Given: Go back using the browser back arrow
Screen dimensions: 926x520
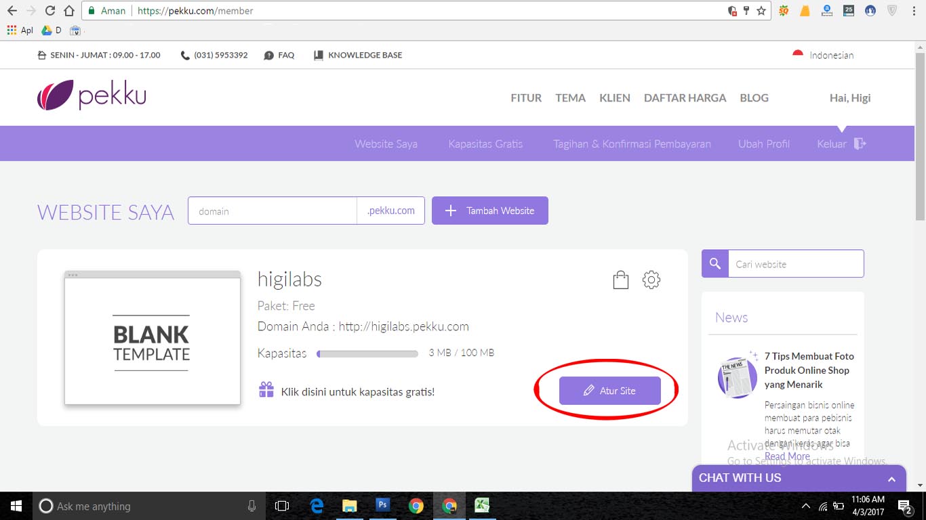Looking at the screenshot, I should pos(12,11).
